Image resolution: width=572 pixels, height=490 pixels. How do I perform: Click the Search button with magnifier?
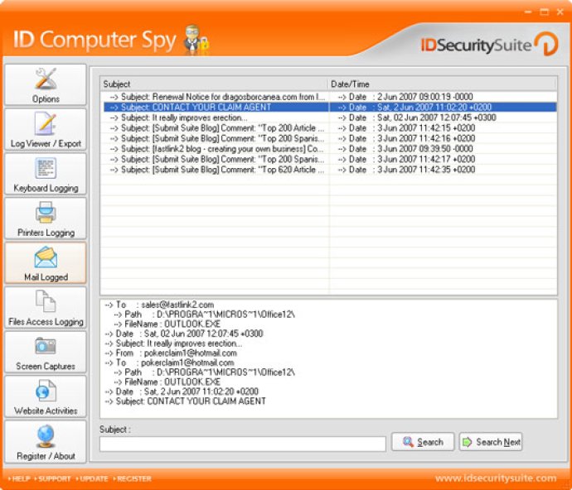point(423,442)
